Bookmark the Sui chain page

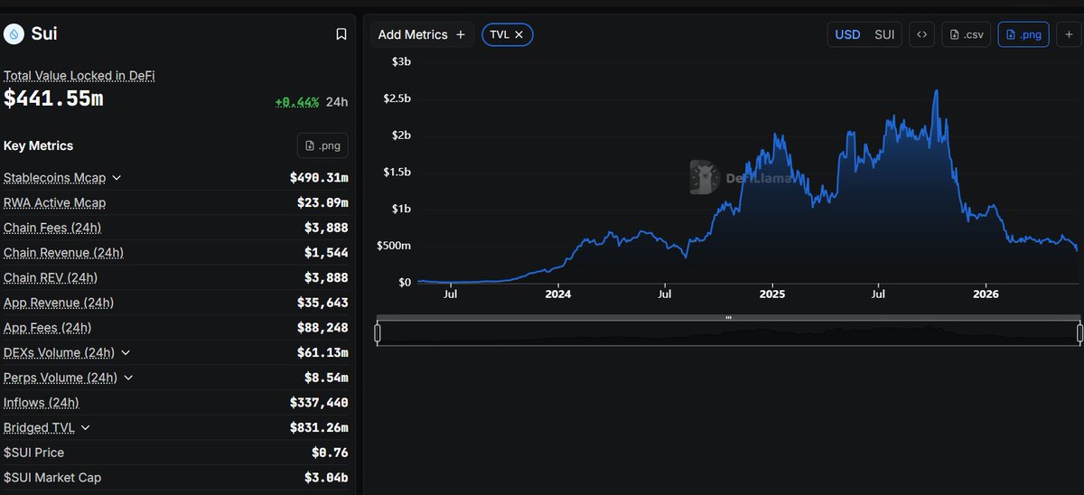(x=341, y=34)
